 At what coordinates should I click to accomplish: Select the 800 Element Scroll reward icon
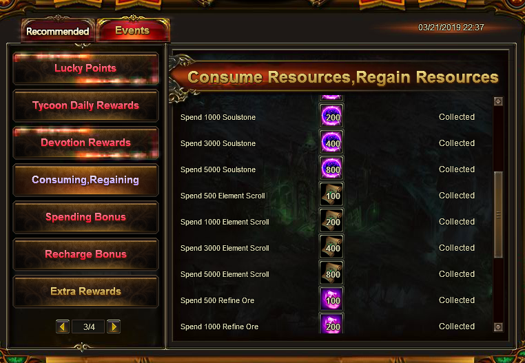(331, 272)
